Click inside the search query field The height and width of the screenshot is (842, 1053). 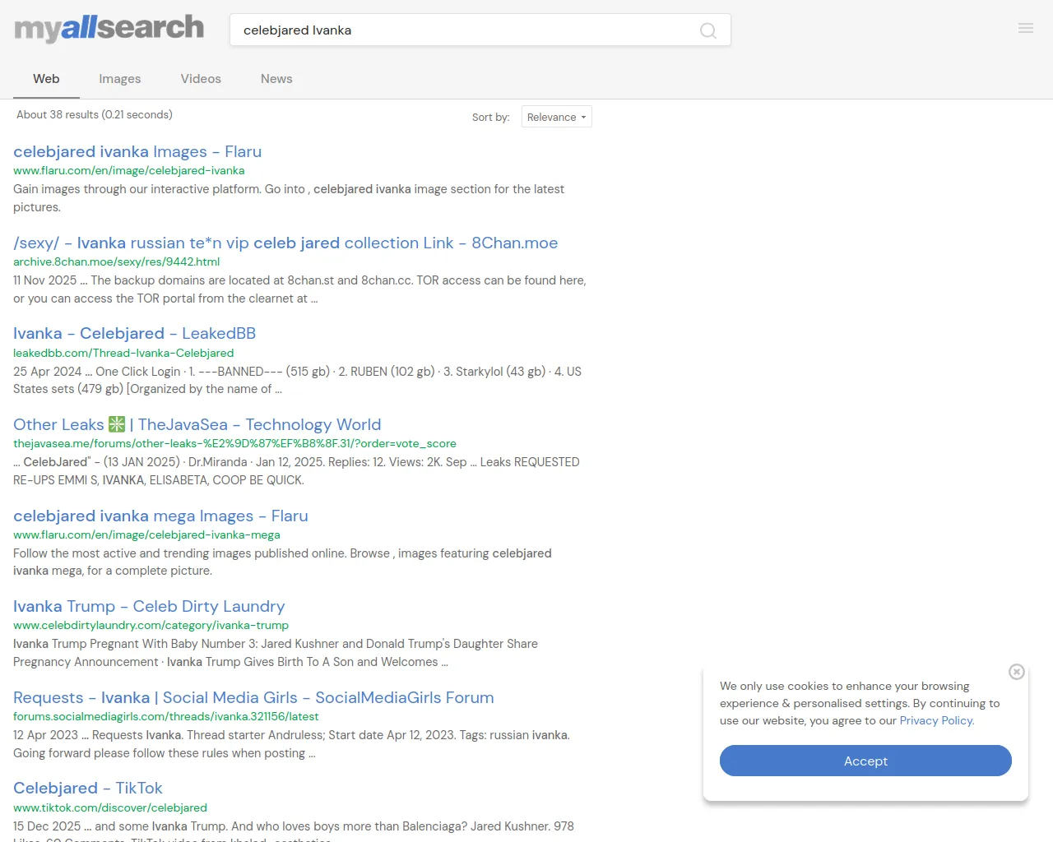tap(461, 30)
